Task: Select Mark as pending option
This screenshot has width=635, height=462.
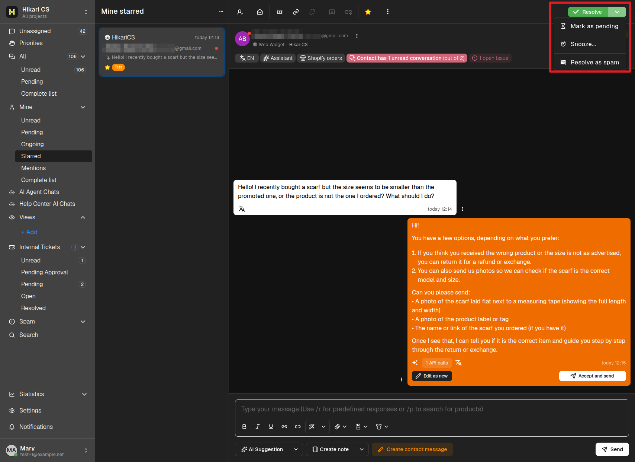Action: click(x=590, y=26)
